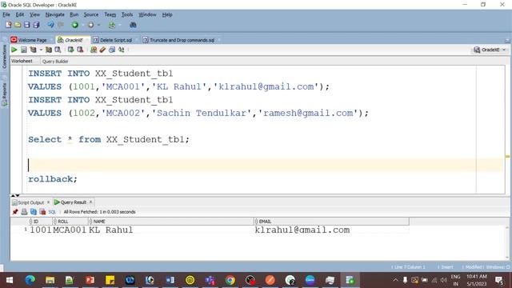The height and width of the screenshot is (288, 512).
Task: Open the View menu
Action: pos(34,14)
